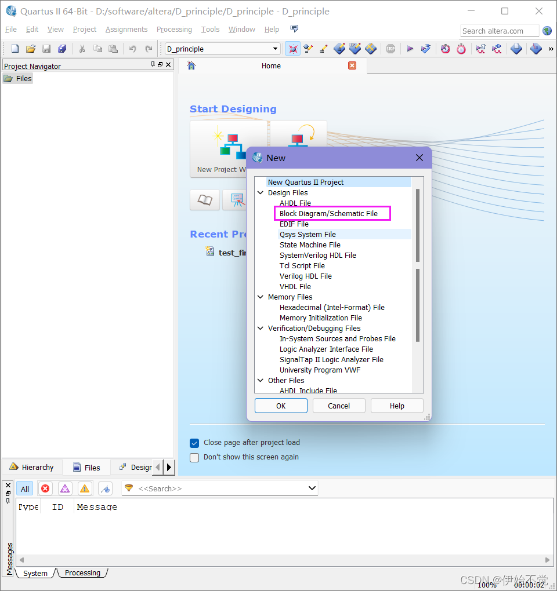Viewport: 557px width, 591px height.
Task: Click the Search altera.com field
Action: tap(499, 31)
